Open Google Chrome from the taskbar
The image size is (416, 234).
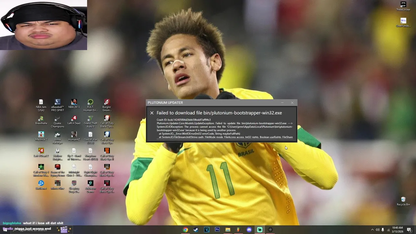[x=185, y=229]
